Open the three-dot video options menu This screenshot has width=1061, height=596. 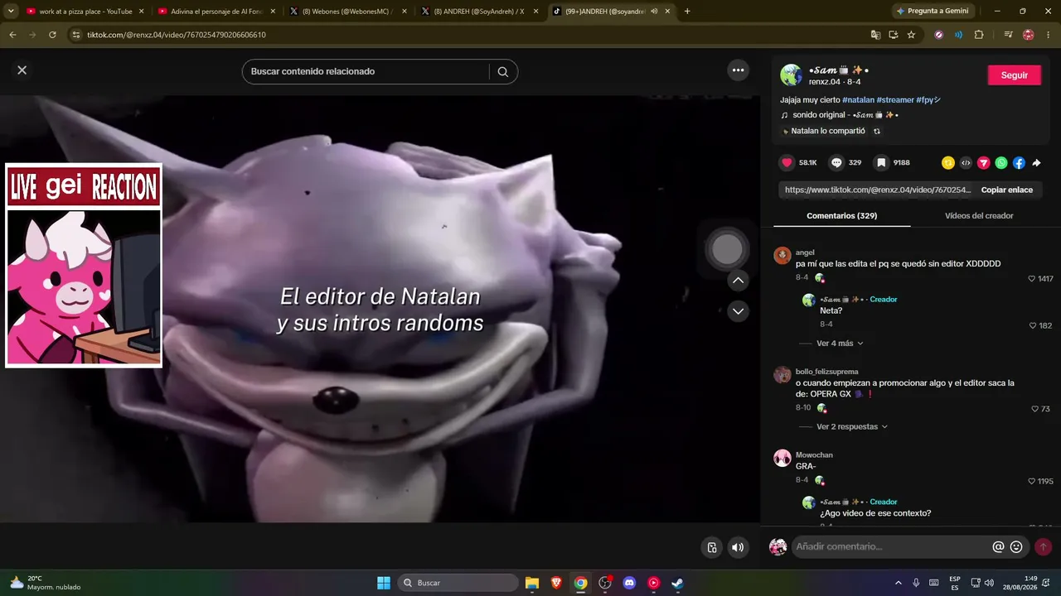pos(738,70)
